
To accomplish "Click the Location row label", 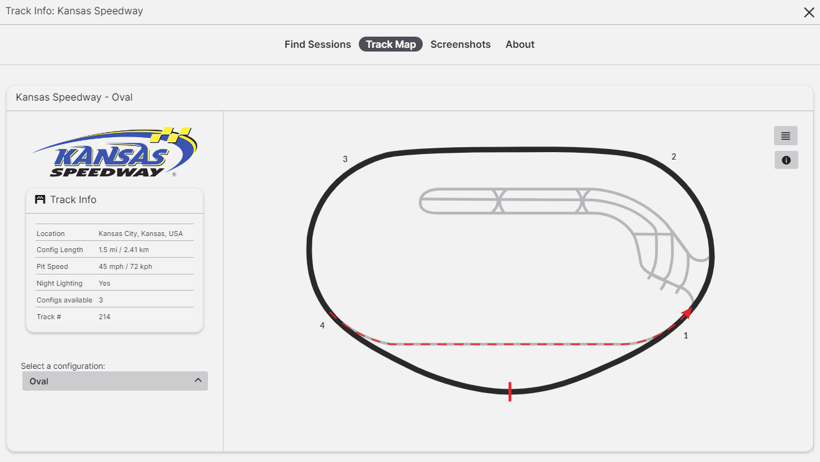I will [50, 233].
